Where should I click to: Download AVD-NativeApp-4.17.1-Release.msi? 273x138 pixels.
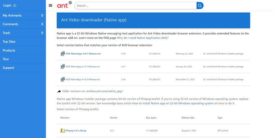pyautogui.click(x=83, y=67)
